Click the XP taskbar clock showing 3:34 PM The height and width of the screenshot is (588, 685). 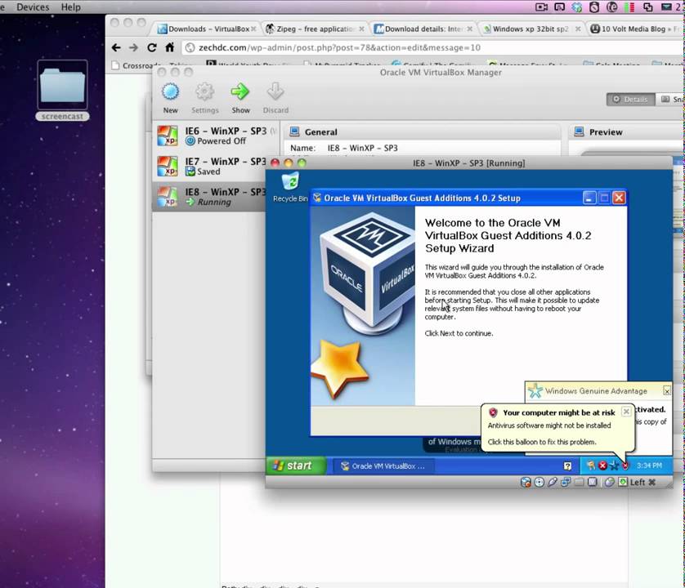click(x=649, y=465)
